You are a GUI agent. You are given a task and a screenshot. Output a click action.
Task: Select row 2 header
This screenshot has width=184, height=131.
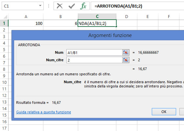coord(4,30)
